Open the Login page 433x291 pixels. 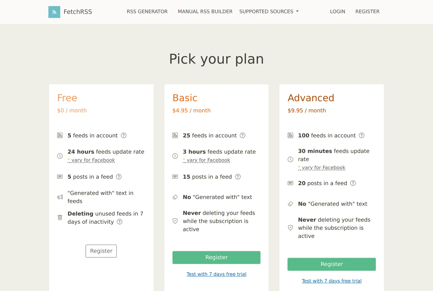coord(337,12)
